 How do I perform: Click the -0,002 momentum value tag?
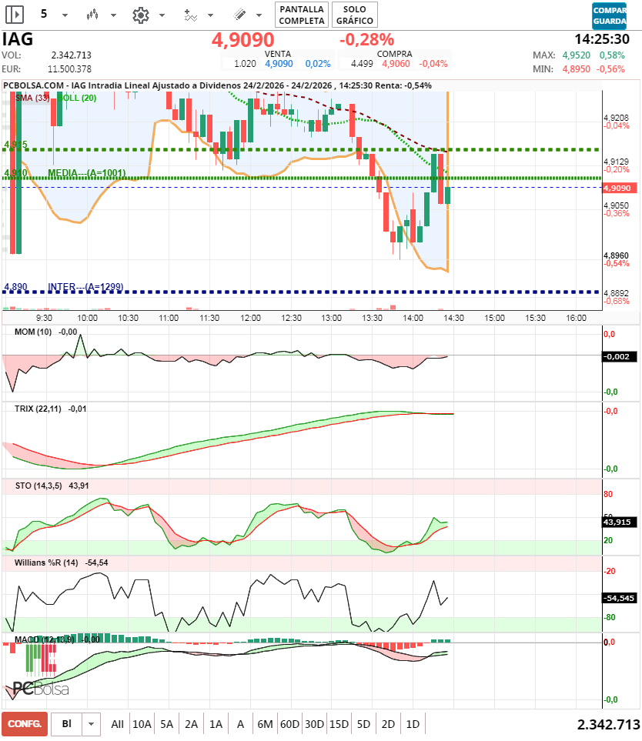(620, 357)
